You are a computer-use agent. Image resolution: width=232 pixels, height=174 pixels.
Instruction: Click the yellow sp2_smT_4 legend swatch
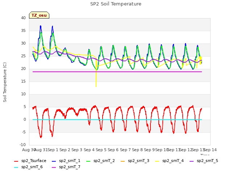(x=157, y=161)
